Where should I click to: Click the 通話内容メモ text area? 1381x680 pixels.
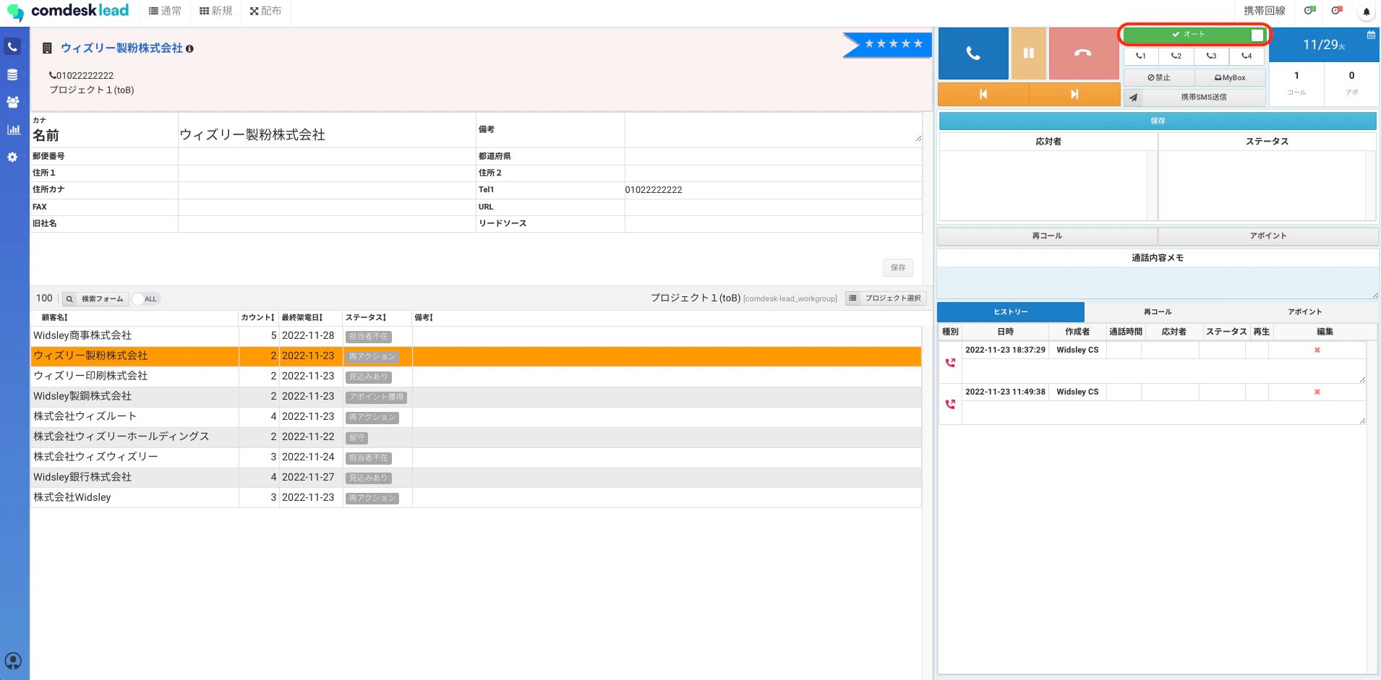coord(1158,283)
